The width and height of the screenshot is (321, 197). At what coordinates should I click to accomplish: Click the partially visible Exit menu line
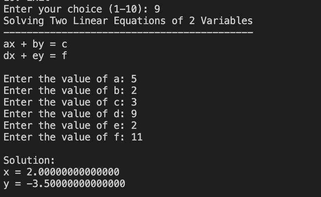coord(27,1)
